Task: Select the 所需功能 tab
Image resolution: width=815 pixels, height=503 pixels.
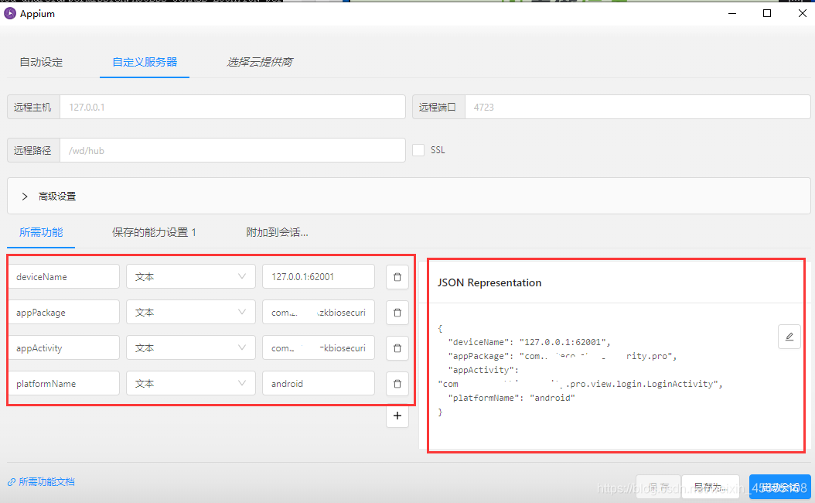Action: (x=41, y=232)
